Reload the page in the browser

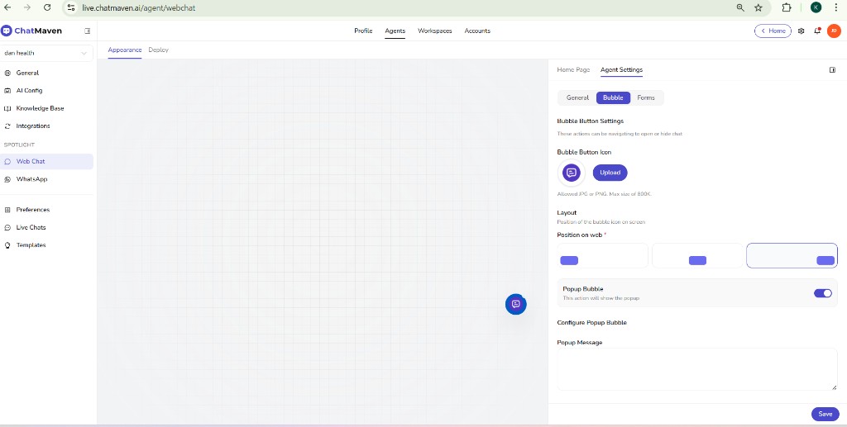(47, 7)
